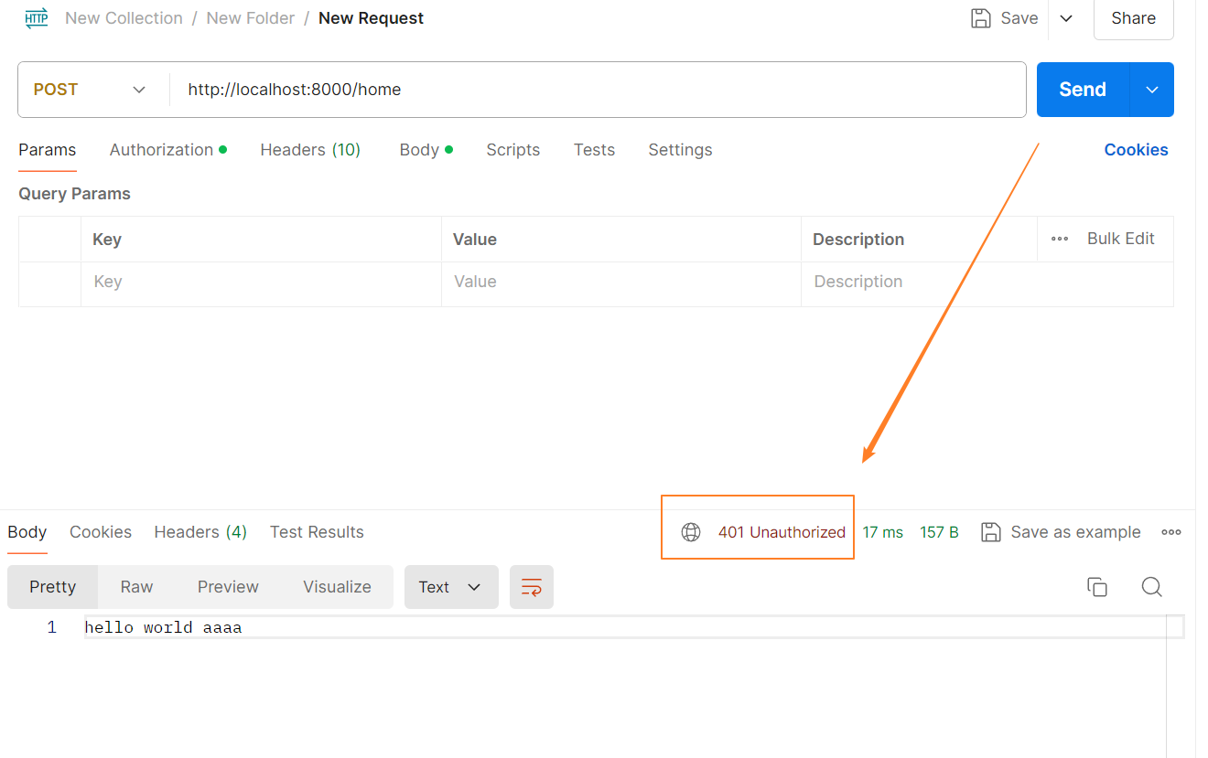Click the globe network icon beside status
The width and height of the screenshot is (1208, 758).
[691, 532]
